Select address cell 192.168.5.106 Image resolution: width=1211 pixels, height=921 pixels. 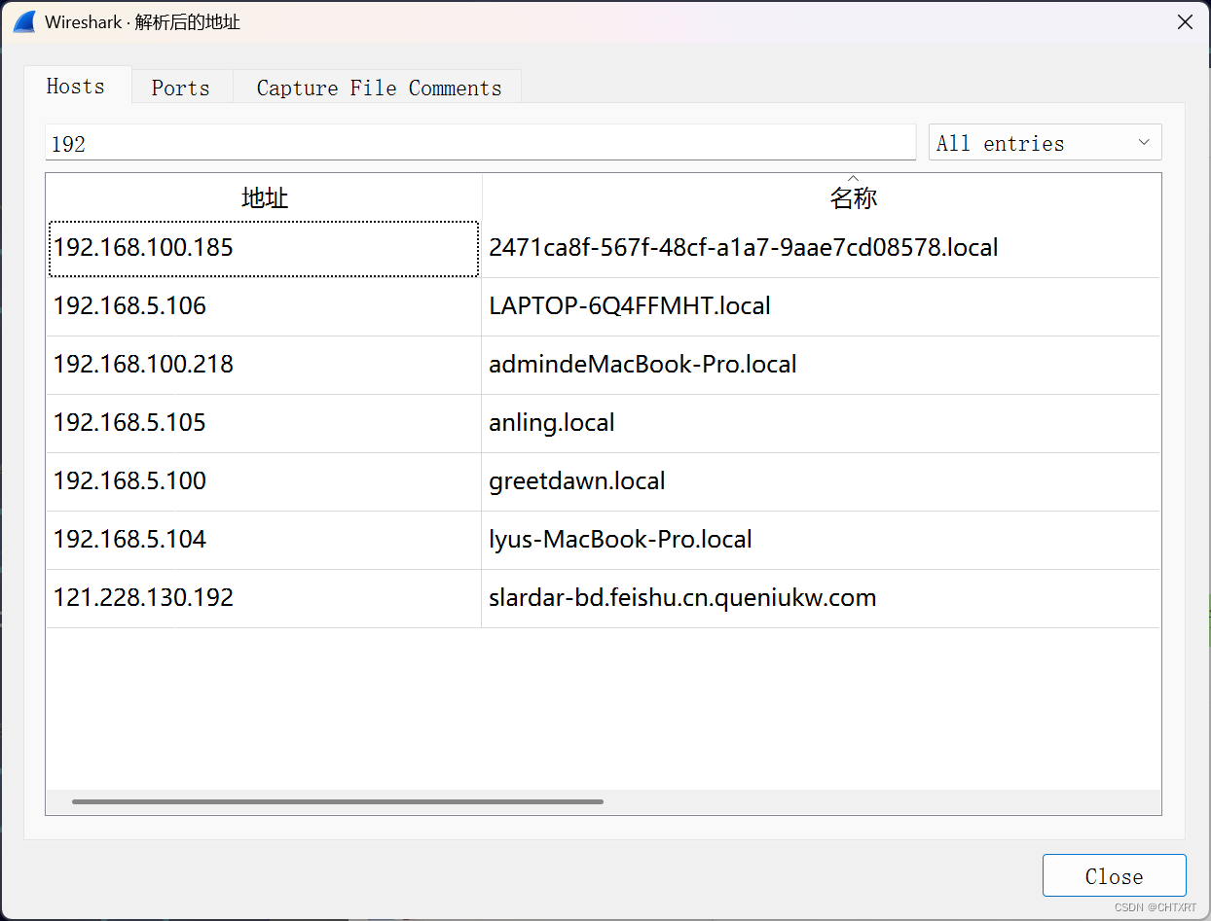click(264, 307)
